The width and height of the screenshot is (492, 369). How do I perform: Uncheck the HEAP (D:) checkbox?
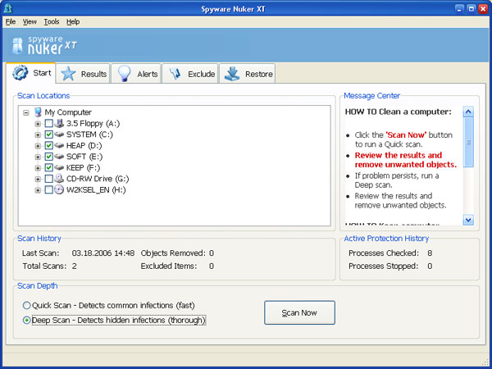tap(48, 145)
